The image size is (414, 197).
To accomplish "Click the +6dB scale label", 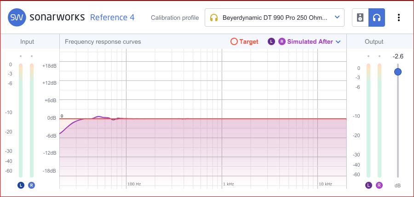I will (x=51, y=100).
